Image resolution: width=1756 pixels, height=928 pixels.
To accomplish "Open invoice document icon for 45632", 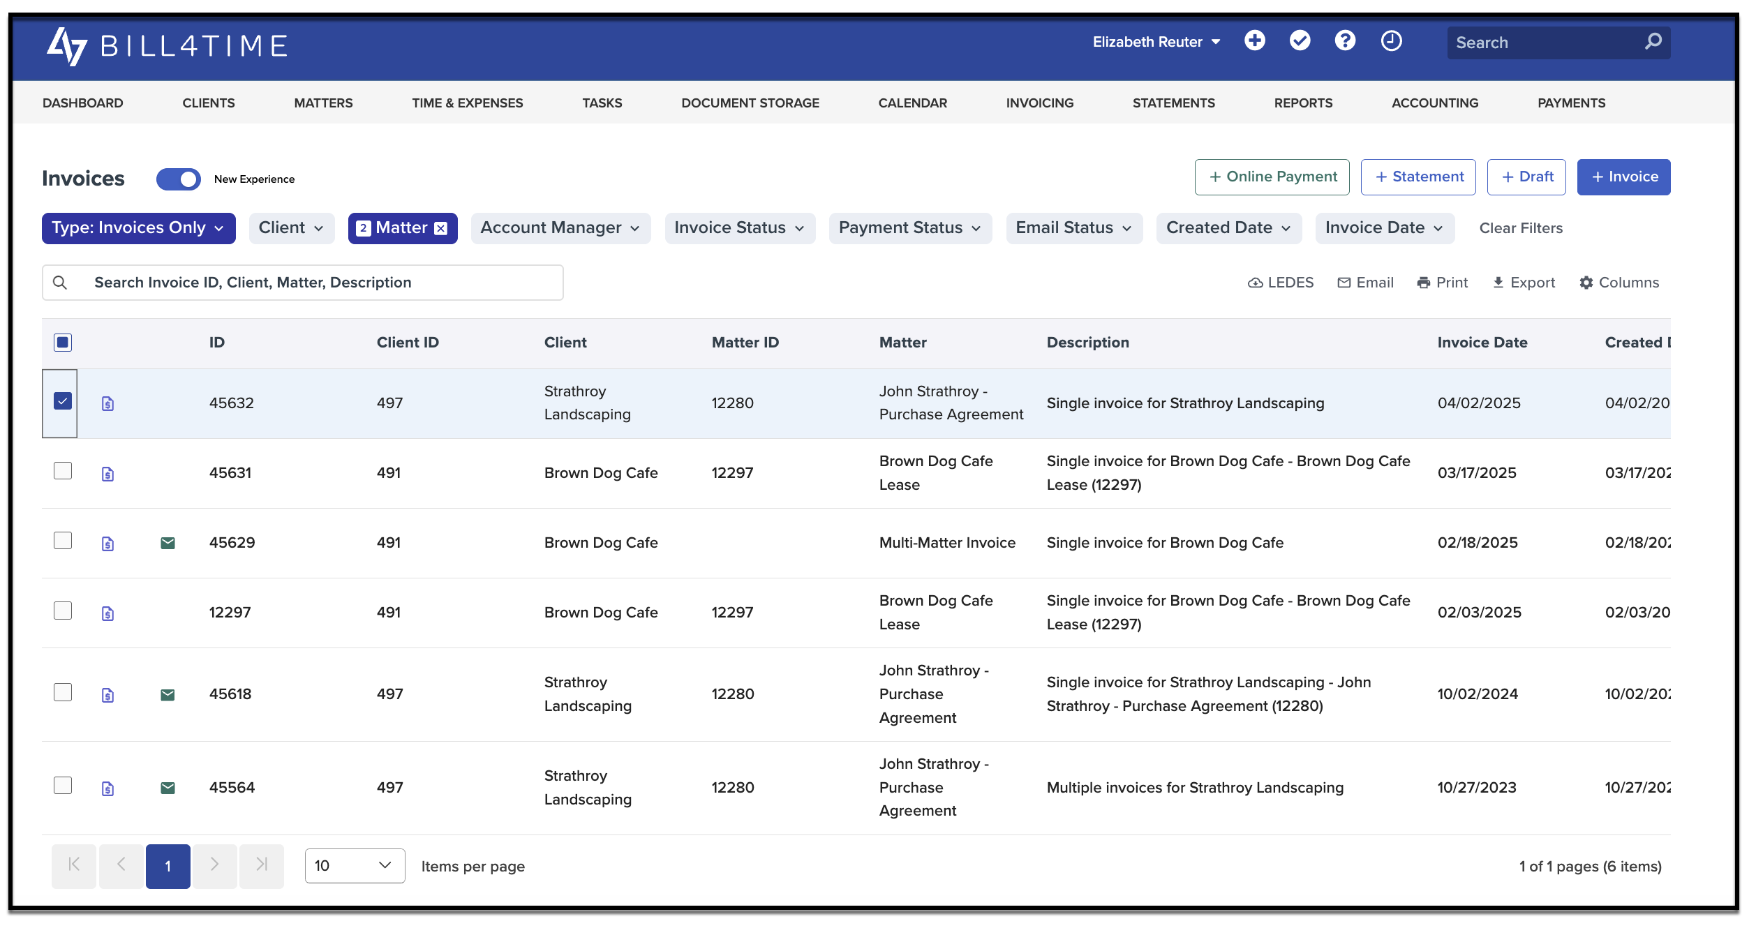I will coord(107,403).
